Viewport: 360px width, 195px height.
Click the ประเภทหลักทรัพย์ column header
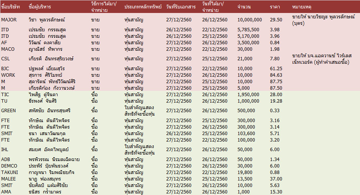tap(143, 7)
